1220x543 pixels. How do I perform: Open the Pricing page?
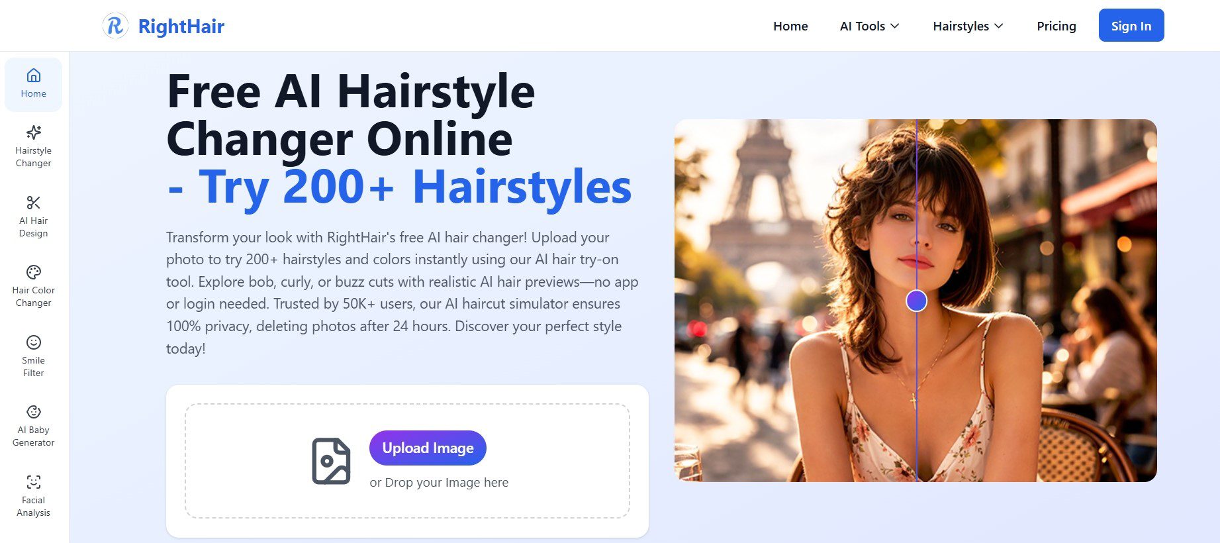(1056, 26)
